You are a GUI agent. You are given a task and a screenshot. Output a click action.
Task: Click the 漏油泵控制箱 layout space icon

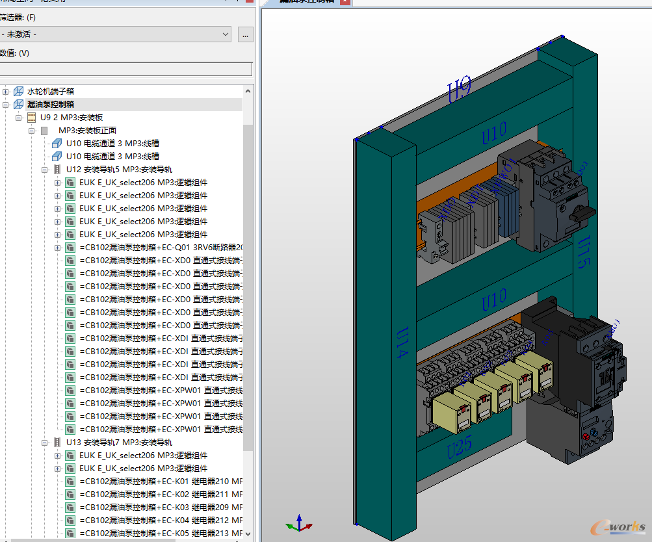[18, 105]
